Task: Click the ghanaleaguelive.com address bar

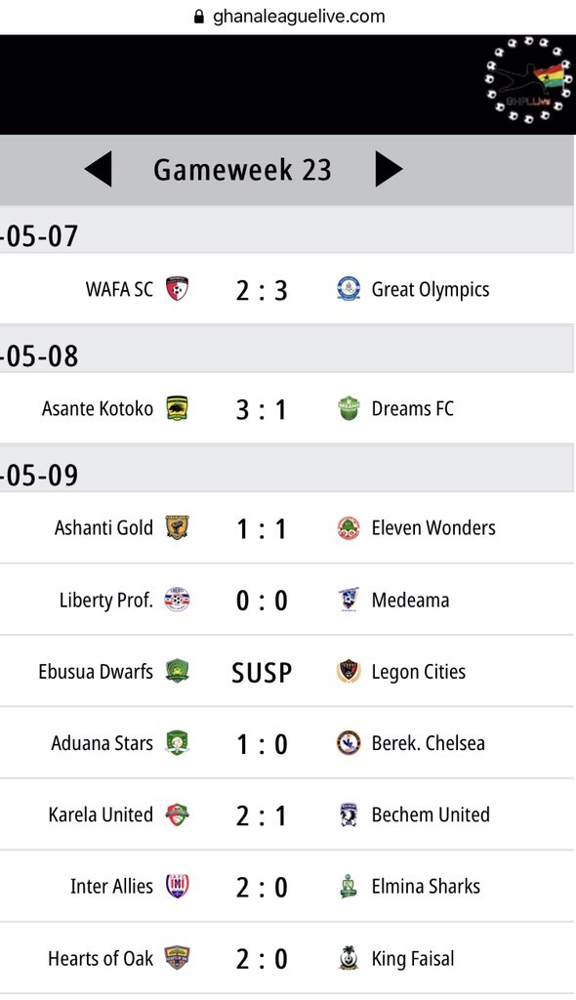Action: (x=289, y=17)
